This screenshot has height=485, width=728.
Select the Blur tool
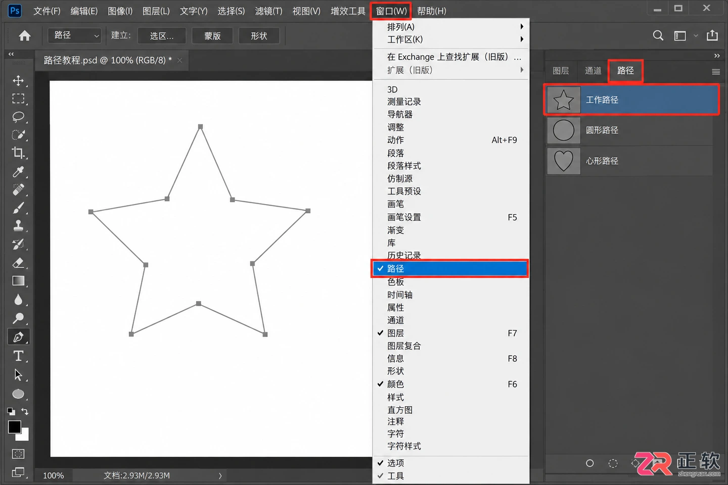[18, 300]
